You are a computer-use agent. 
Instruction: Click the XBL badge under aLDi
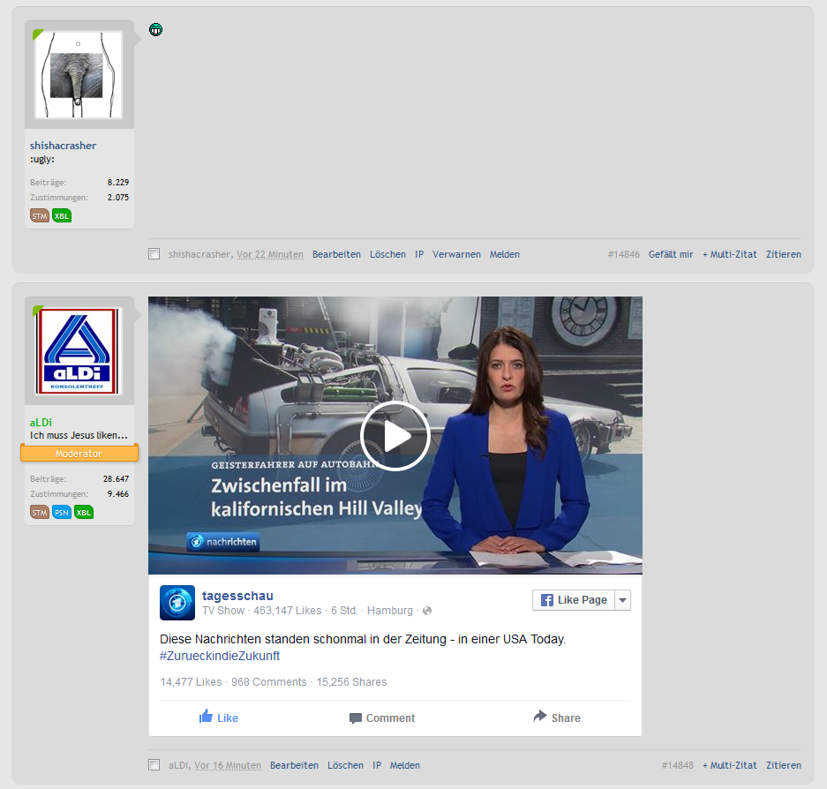coord(84,512)
